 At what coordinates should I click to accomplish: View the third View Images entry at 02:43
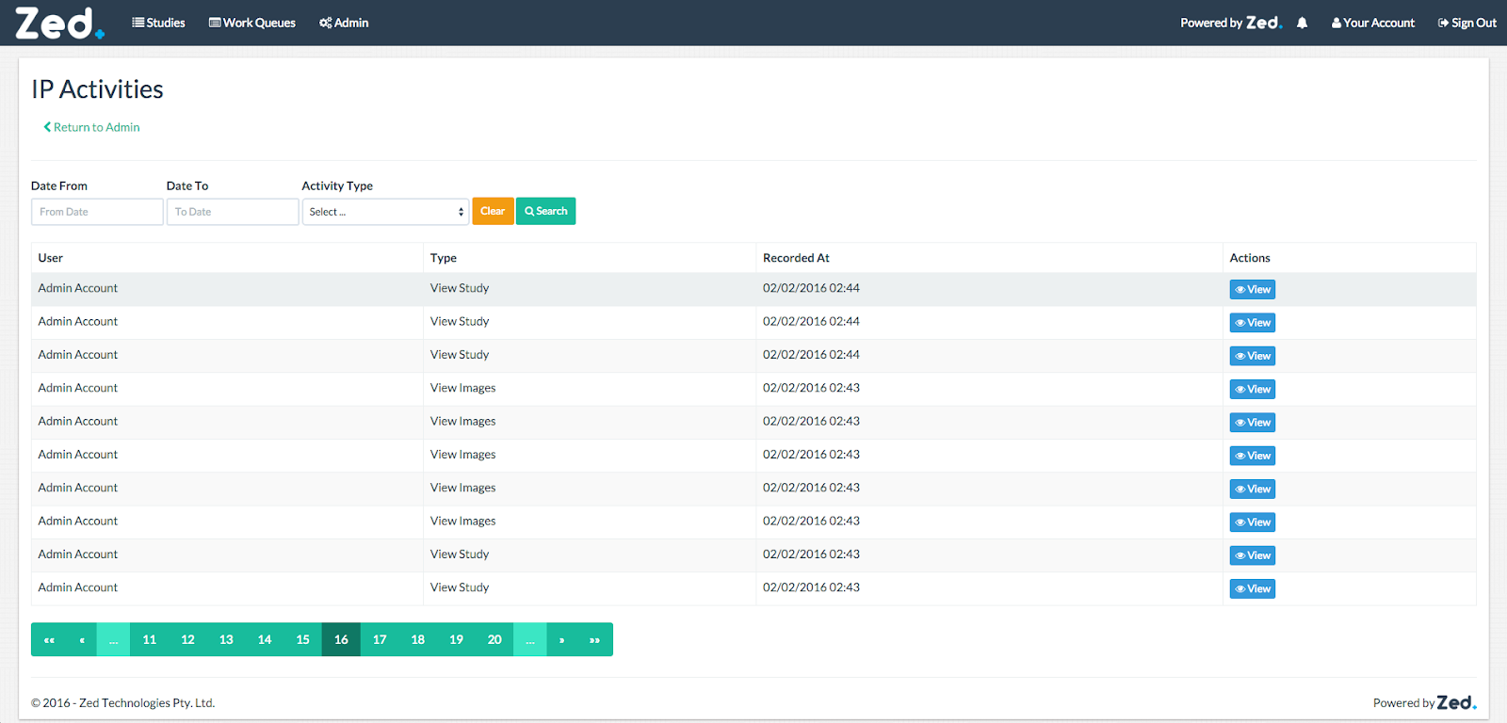point(1252,456)
